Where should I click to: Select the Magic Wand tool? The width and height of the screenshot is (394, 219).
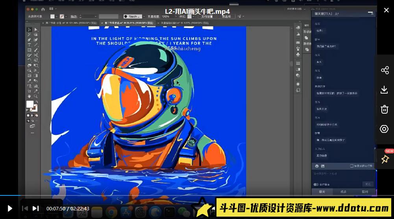click(30, 35)
